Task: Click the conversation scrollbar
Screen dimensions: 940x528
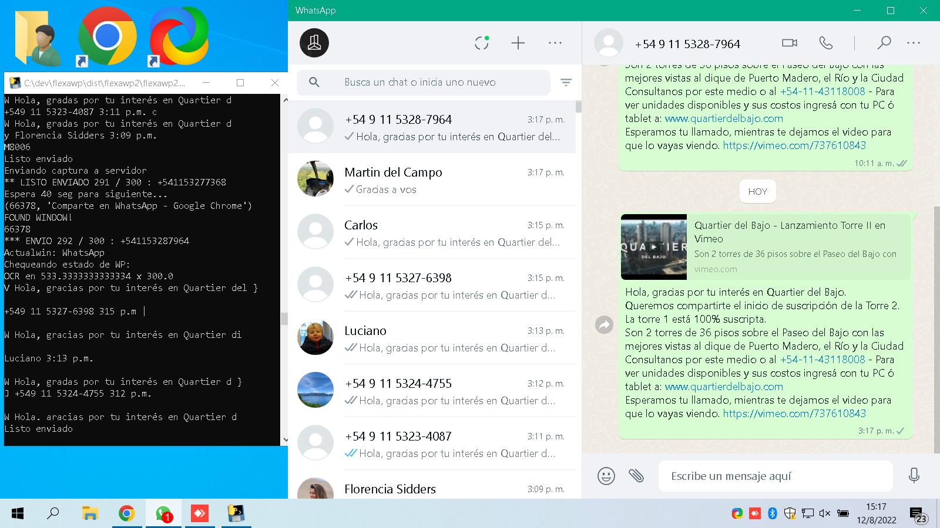Action: click(936, 329)
